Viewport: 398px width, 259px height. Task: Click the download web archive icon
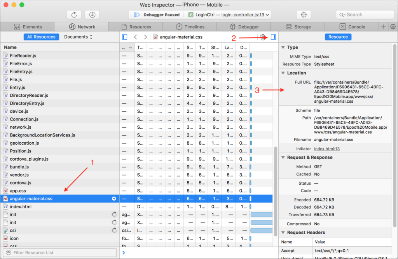[x=92, y=15]
